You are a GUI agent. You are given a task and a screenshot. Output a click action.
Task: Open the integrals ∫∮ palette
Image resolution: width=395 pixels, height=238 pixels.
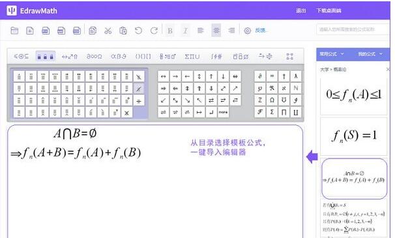click(216, 57)
